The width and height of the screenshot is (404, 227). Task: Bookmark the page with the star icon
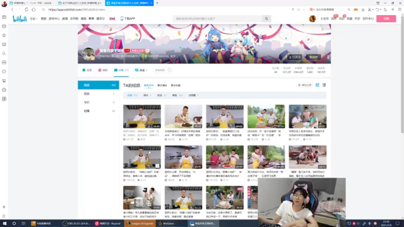coord(44,9)
